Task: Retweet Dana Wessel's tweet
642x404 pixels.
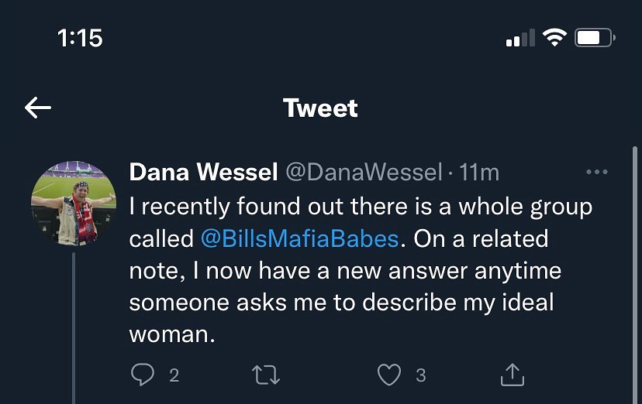Action: (x=266, y=375)
